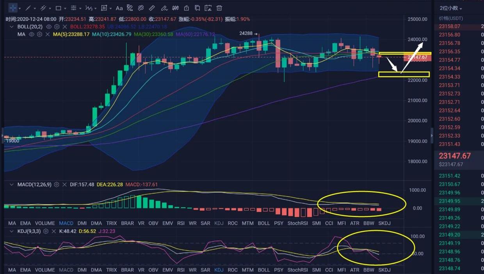Select the trend line drawing tool

(28, 8)
